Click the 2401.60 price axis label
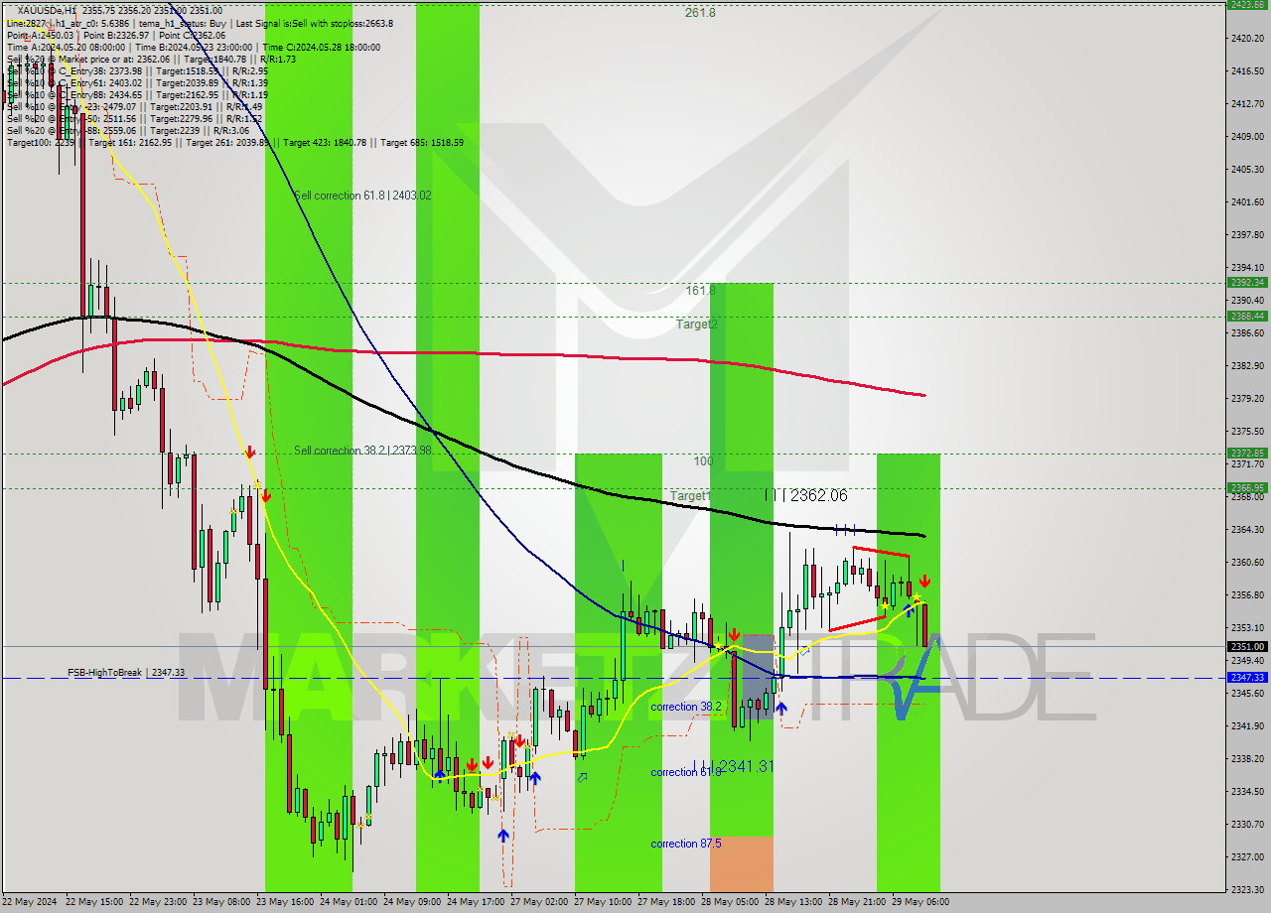The height and width of the screenshot is (913, 1271). point(1247,202)
